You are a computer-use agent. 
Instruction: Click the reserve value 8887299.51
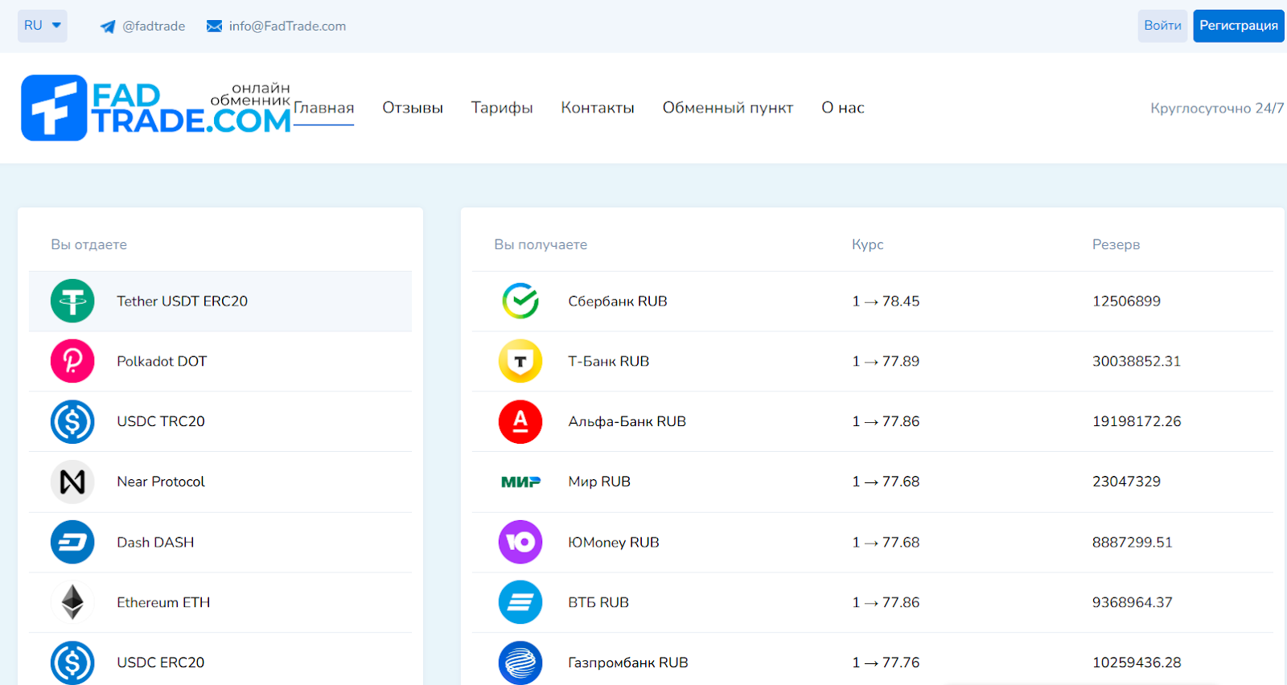[x=1133, y=542]
